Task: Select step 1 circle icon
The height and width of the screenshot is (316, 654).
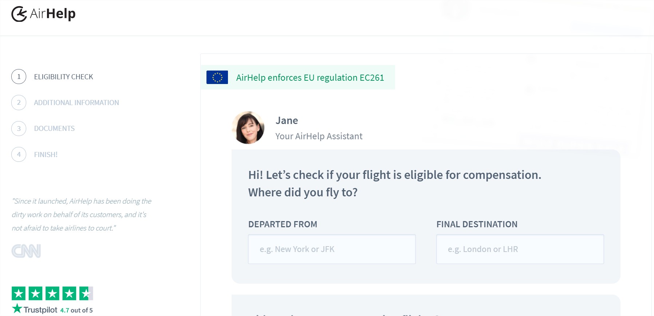Action: (19, 77)
